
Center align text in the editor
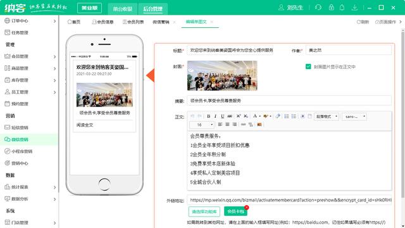[227, 125]
